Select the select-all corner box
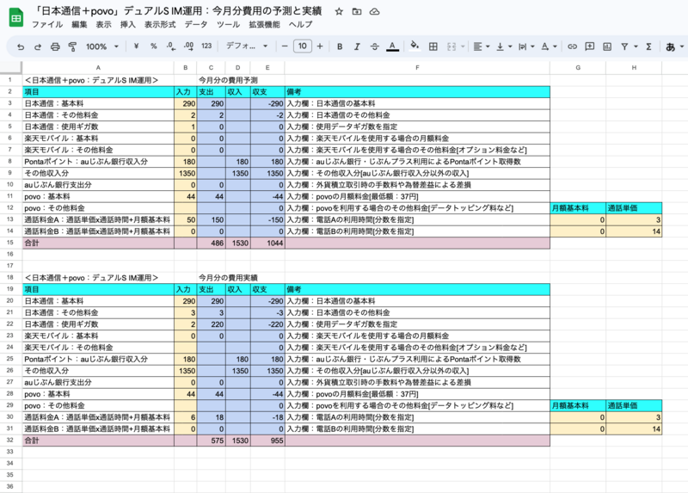This screenshot has width=688, height=493. (10, 68)
